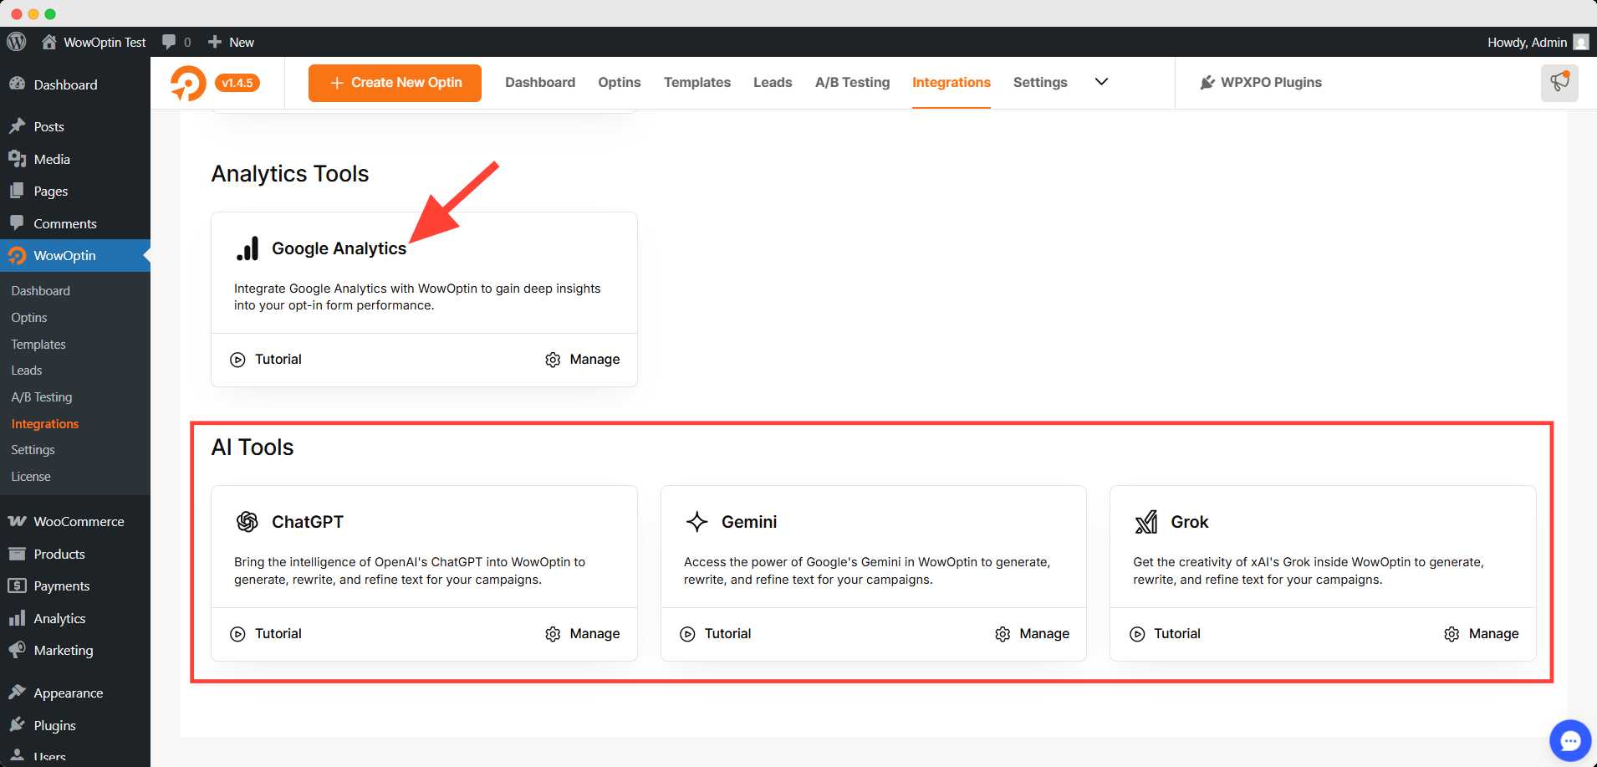Manage the Google Analytics integration
Image resolution: width=1597 pixels, height=767 pixels.
(x=582, y=359)
